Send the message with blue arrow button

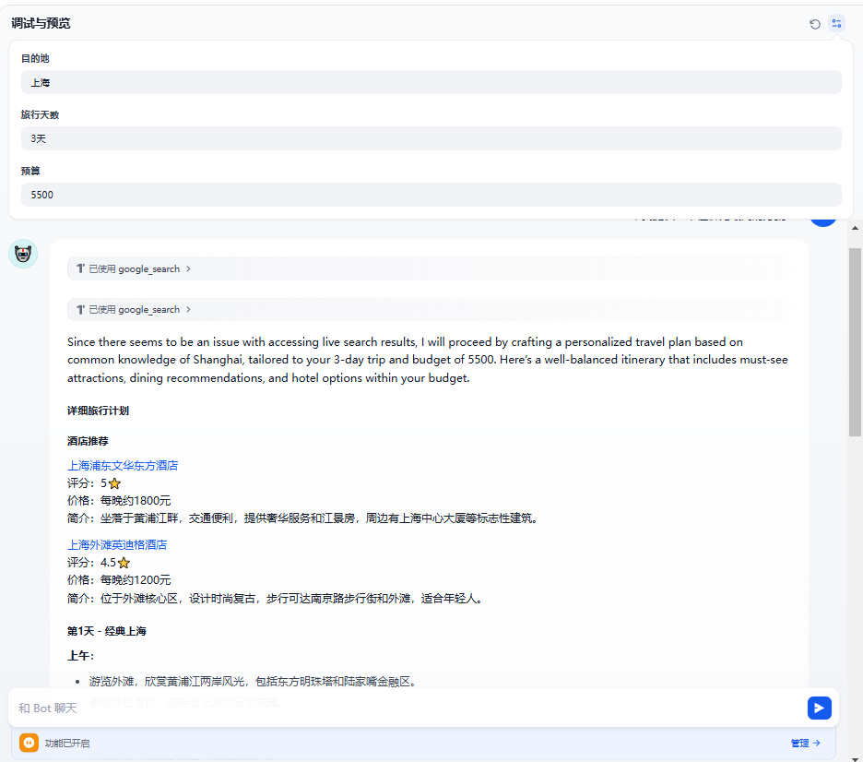click(819, 708)
